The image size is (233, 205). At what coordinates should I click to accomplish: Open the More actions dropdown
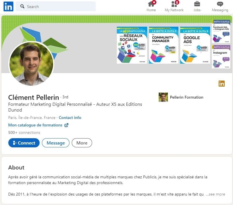[82, 143]
